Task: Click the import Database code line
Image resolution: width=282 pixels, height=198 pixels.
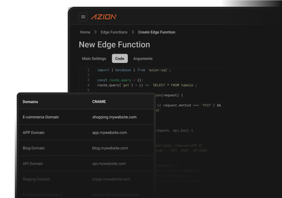Action: pos(134,70)
